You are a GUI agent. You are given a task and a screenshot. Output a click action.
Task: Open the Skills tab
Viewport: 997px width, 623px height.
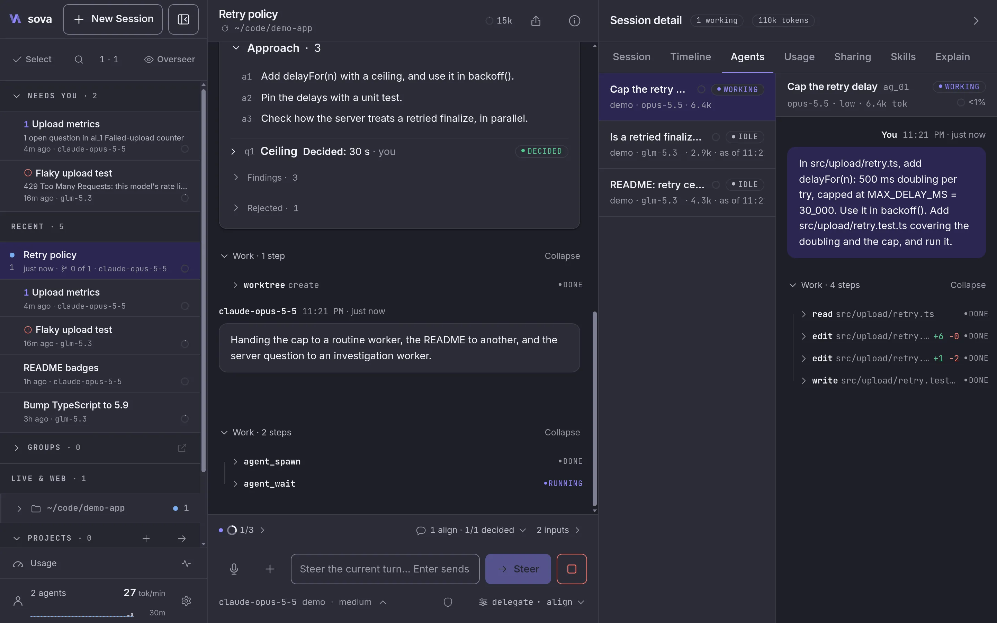click(902, 57)
